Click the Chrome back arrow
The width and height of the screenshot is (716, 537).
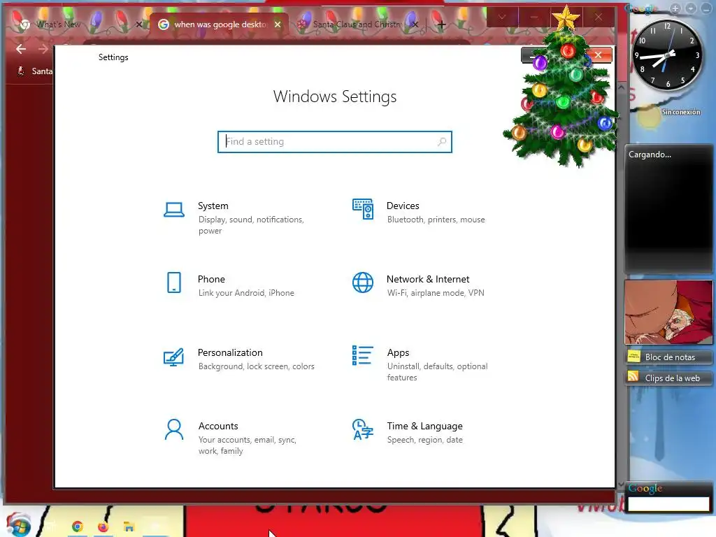20,49
